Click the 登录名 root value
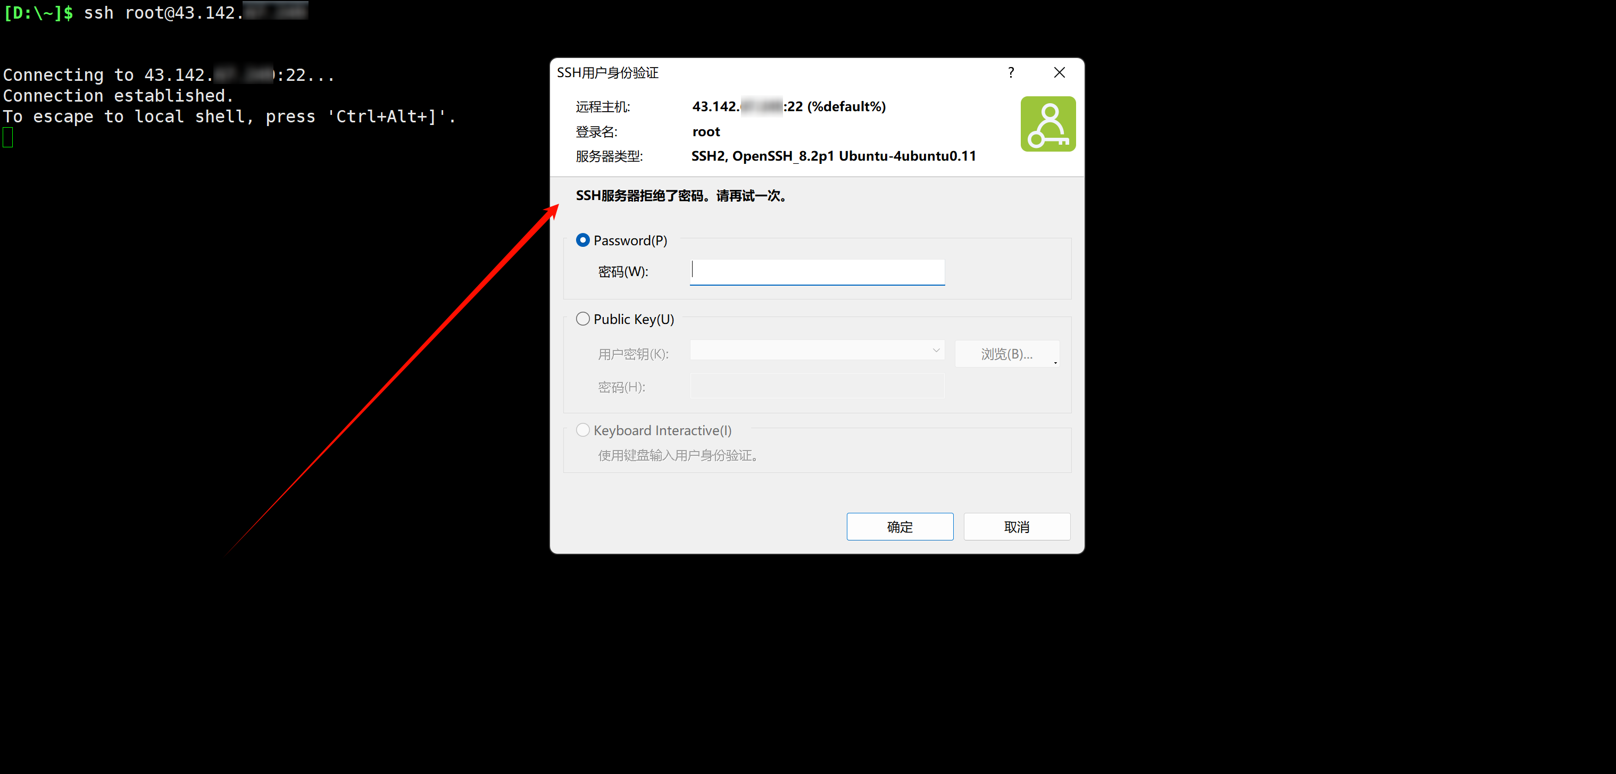The width and height of the screenshot is (1616, 774). 706,132
